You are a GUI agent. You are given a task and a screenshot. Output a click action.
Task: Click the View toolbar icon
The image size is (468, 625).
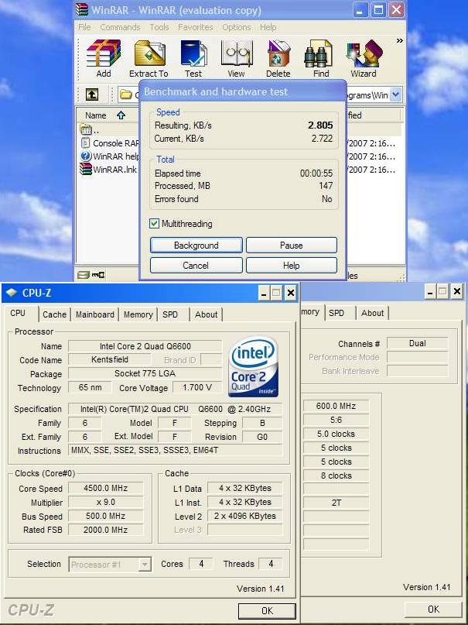[x=236, y=58]
